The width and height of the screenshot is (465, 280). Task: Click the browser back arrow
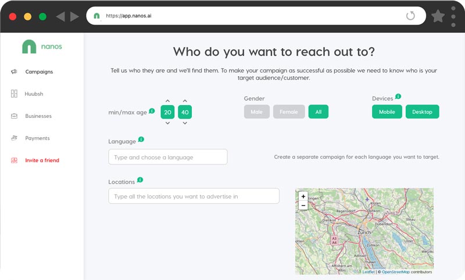pos(60,17)
